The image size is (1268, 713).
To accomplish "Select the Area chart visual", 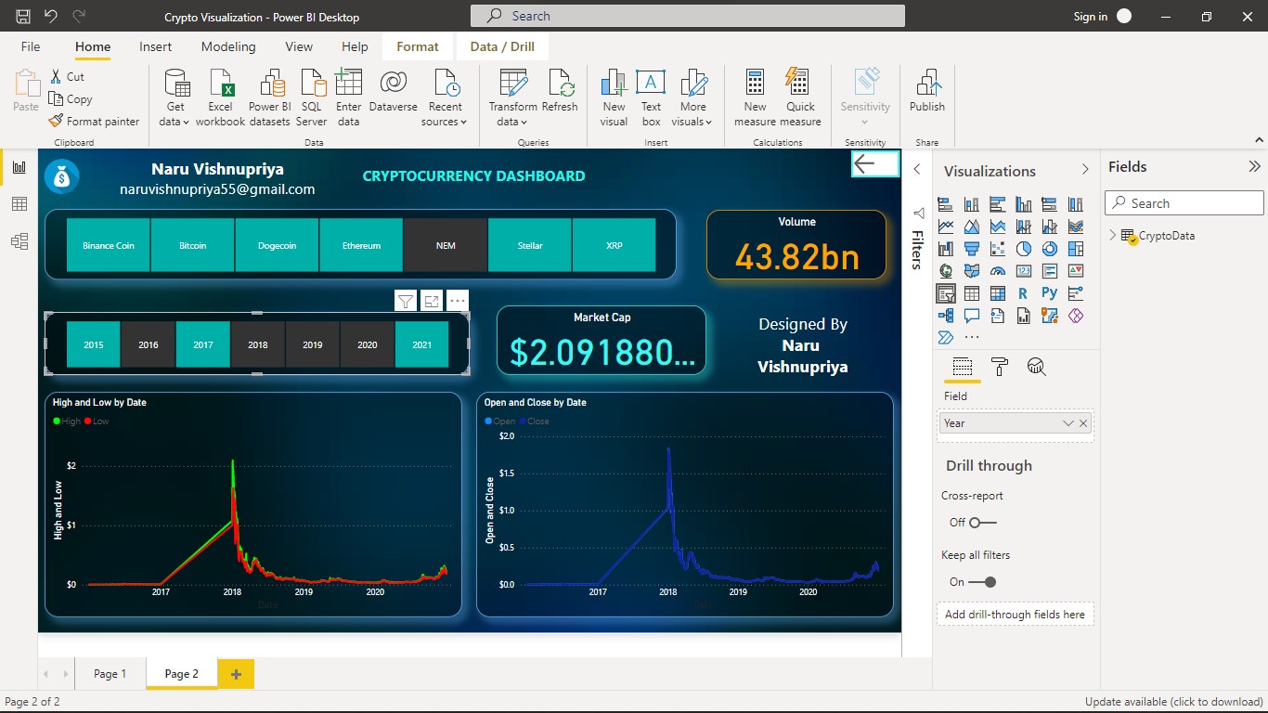I will click(972, 227).
